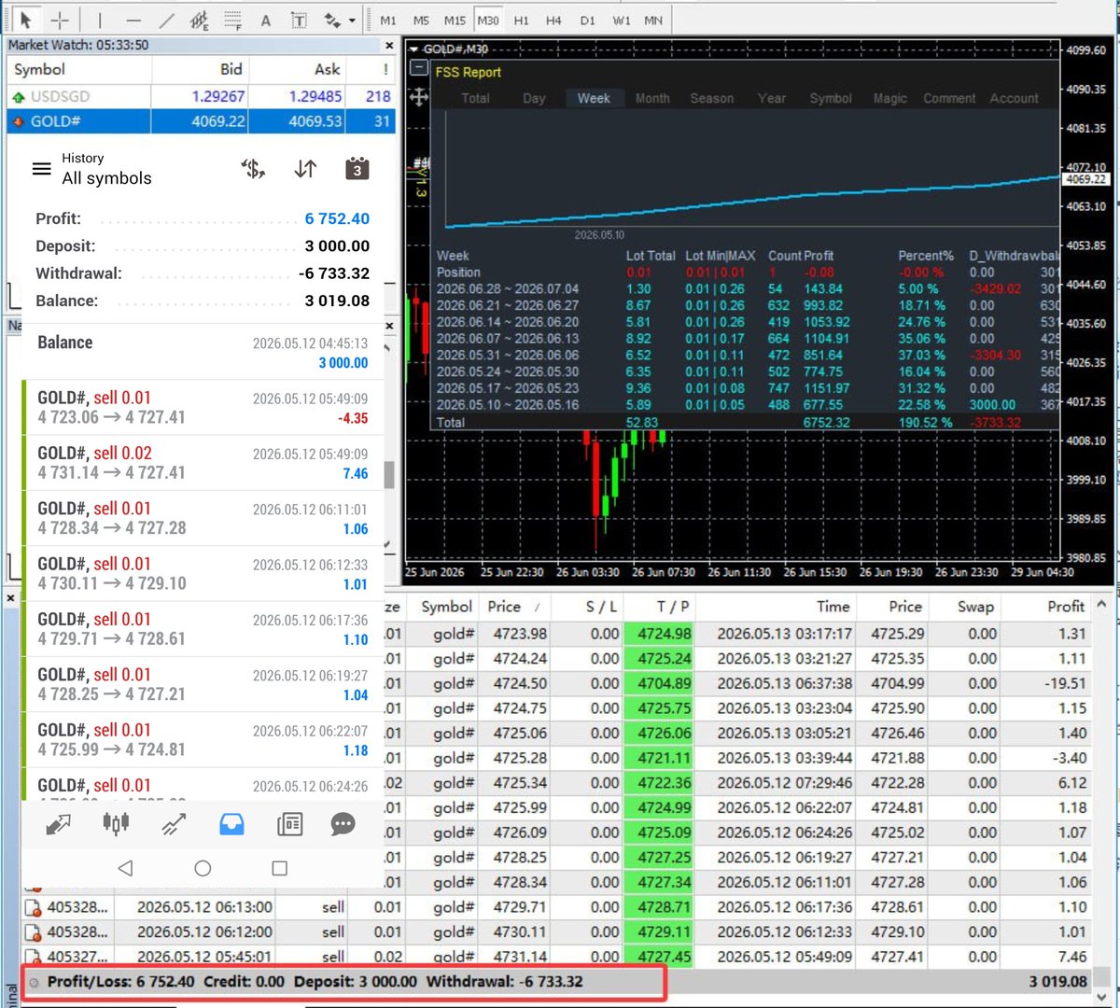Select the Fibonacci retracement tool
1120x1008 pixels.
click(232, 20)
